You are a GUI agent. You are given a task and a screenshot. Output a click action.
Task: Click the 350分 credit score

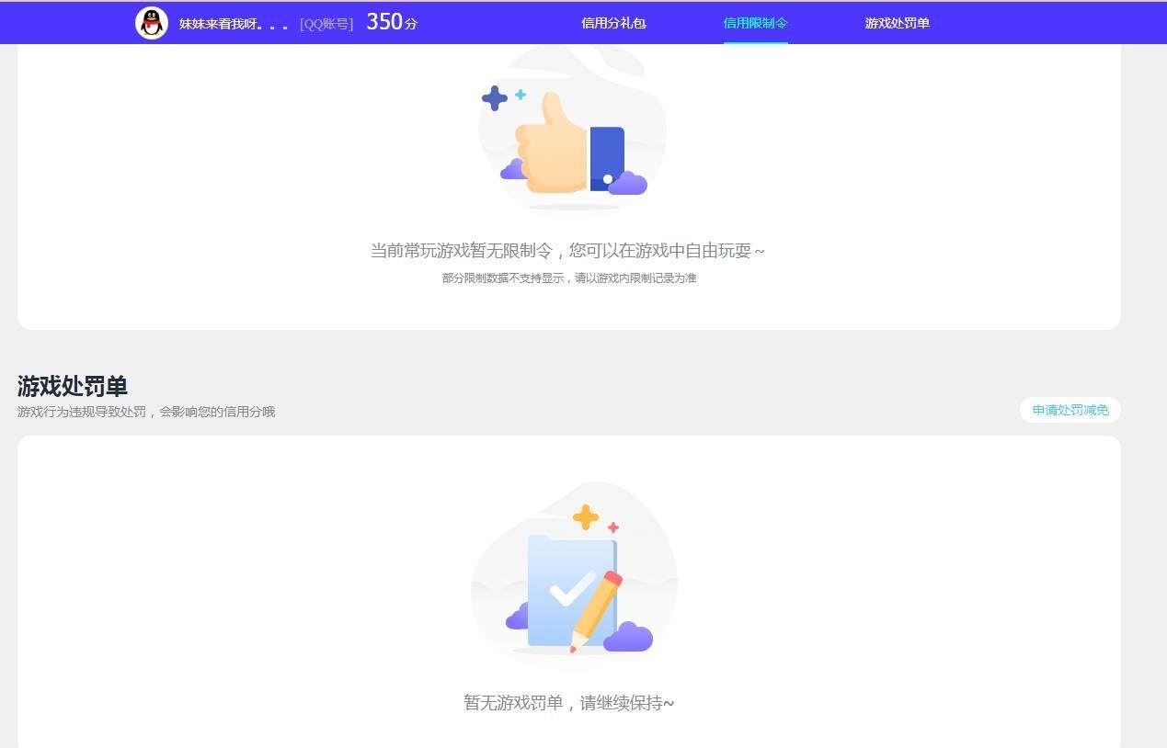coord(392,22)
